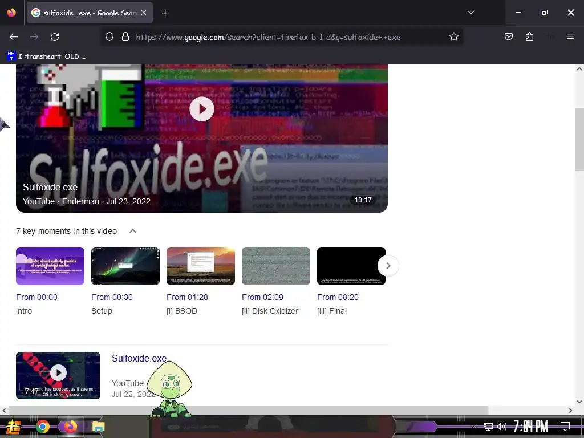Open the network icon in the system tray
584x438 pixels.
pos(488,427)
